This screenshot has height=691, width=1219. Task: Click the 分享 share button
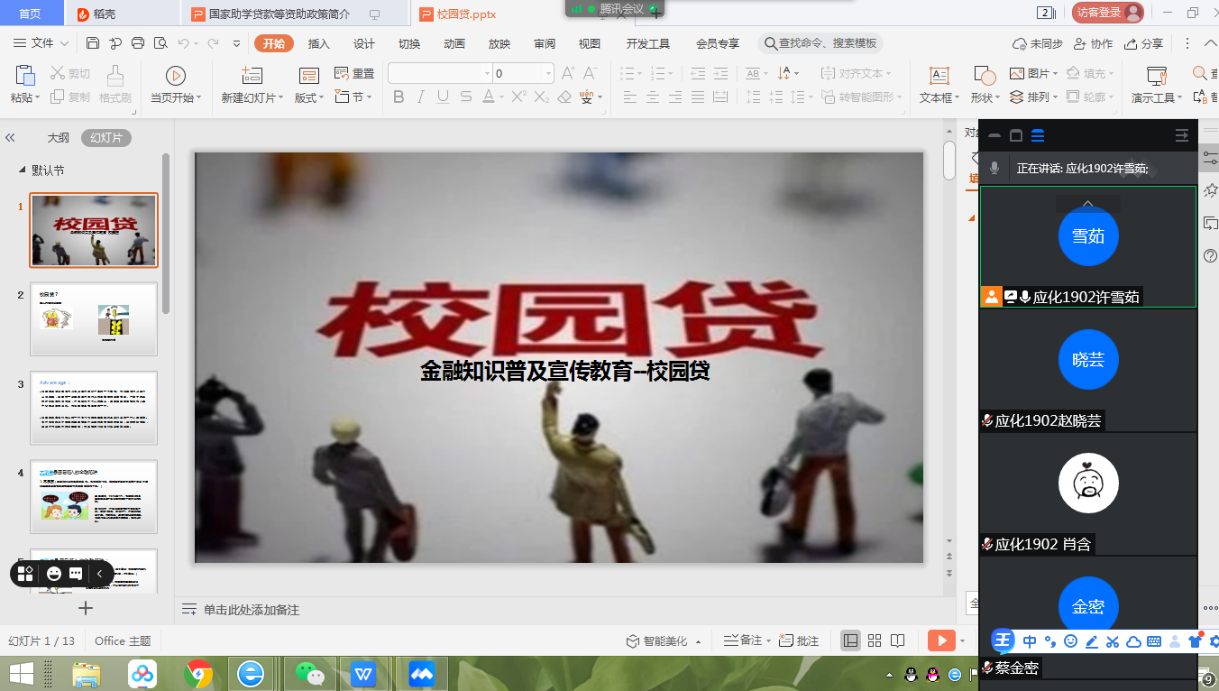[x=1144, y=43]
